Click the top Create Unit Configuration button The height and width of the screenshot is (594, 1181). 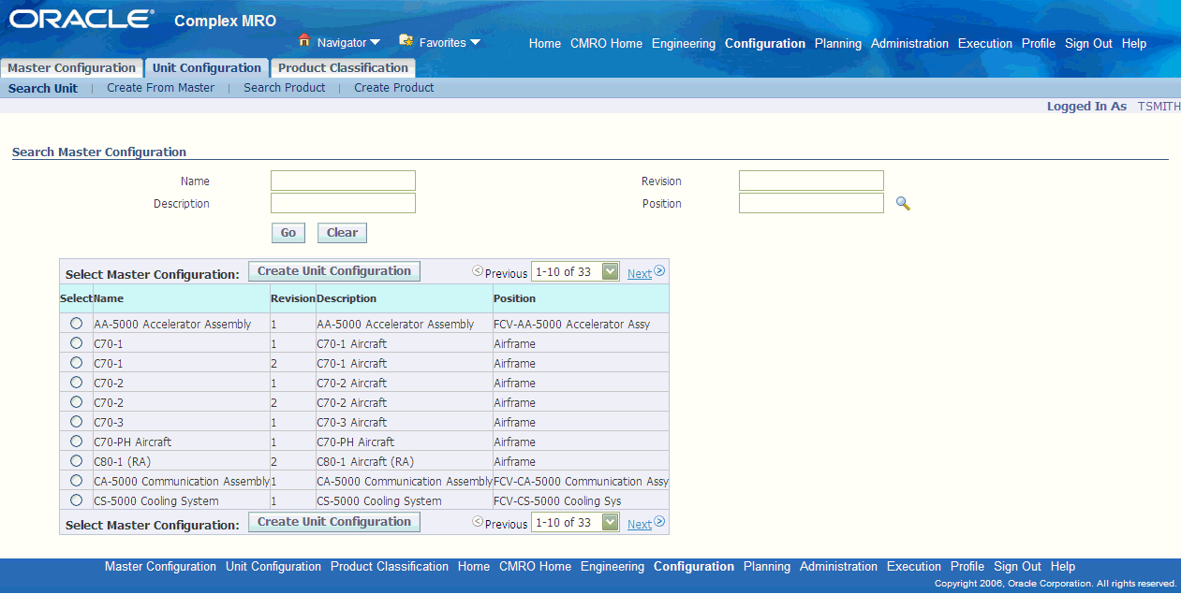point(334,271)
